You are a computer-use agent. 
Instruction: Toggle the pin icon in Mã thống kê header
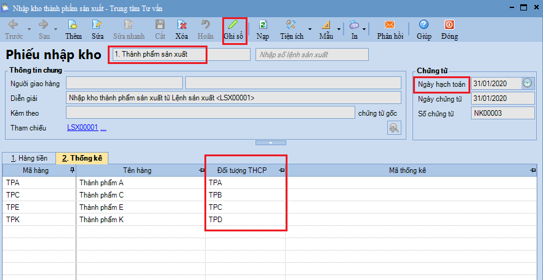pyautogui.click(x=533, y=170)
